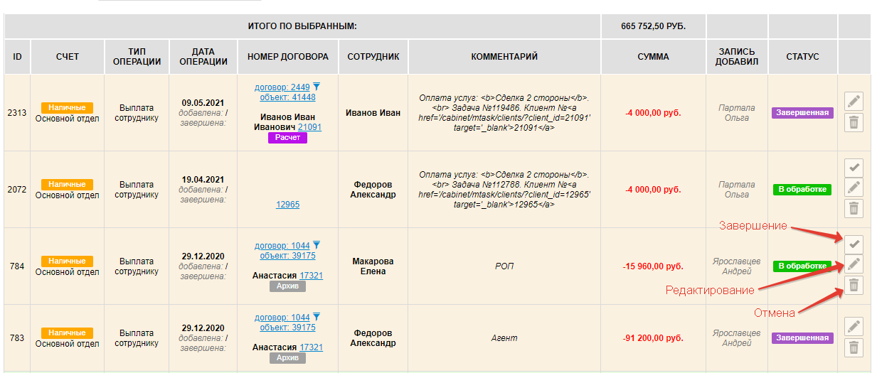The image size is (877, 373).
Task: Cancel operation 2072 via its trash icon
Action: tap(854, 209)
